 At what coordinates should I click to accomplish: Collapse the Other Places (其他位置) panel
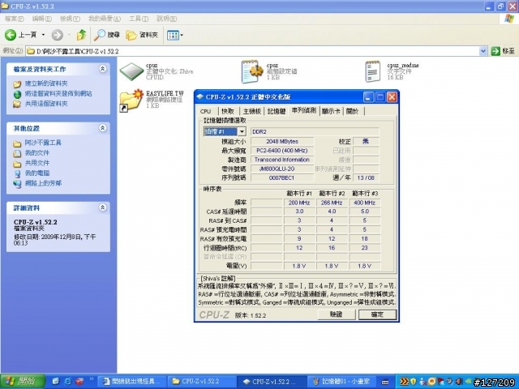pos(103,128)
